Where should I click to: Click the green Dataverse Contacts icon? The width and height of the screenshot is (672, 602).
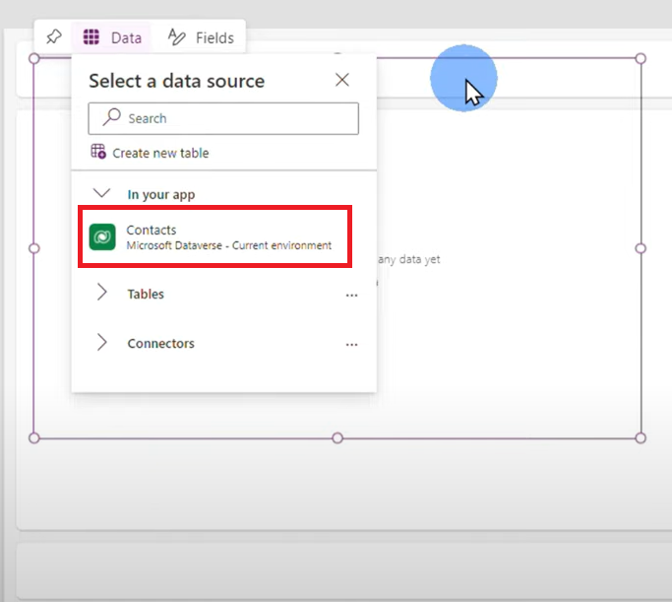click(102, 236)
